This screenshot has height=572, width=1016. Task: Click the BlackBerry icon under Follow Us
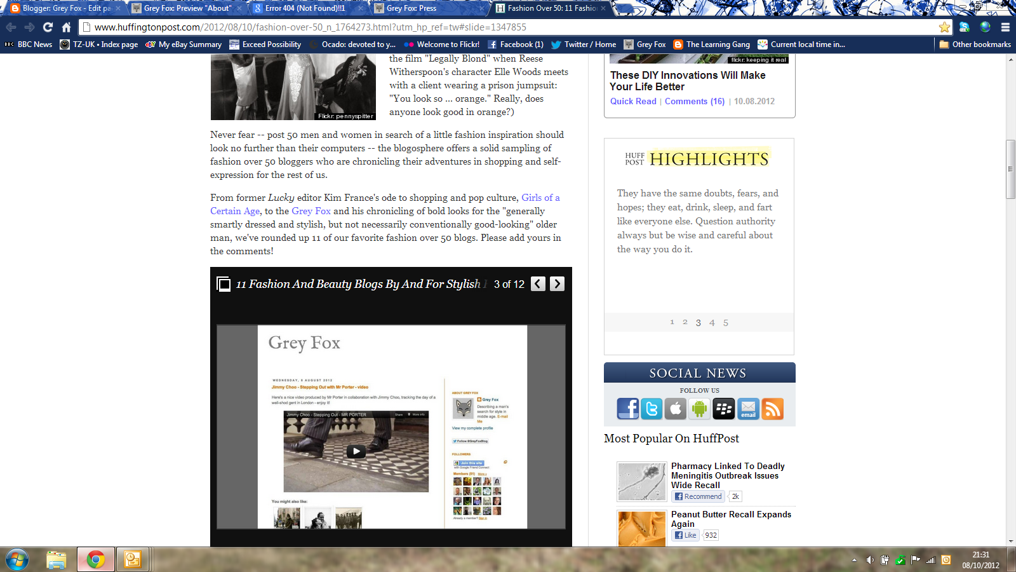(x=723, y=409)
